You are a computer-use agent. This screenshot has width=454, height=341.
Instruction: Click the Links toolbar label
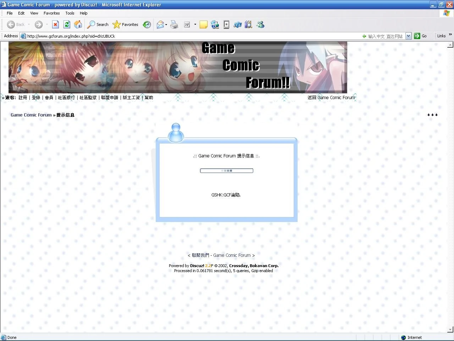441,36
